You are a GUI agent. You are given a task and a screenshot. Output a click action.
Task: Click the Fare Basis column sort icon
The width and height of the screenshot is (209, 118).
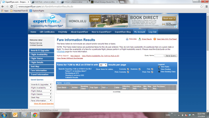(67, 88)
